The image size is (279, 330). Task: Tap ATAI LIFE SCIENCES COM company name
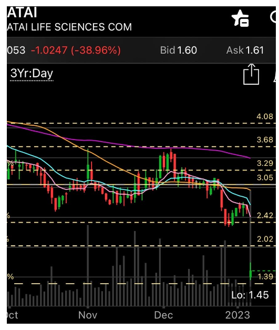69,27
